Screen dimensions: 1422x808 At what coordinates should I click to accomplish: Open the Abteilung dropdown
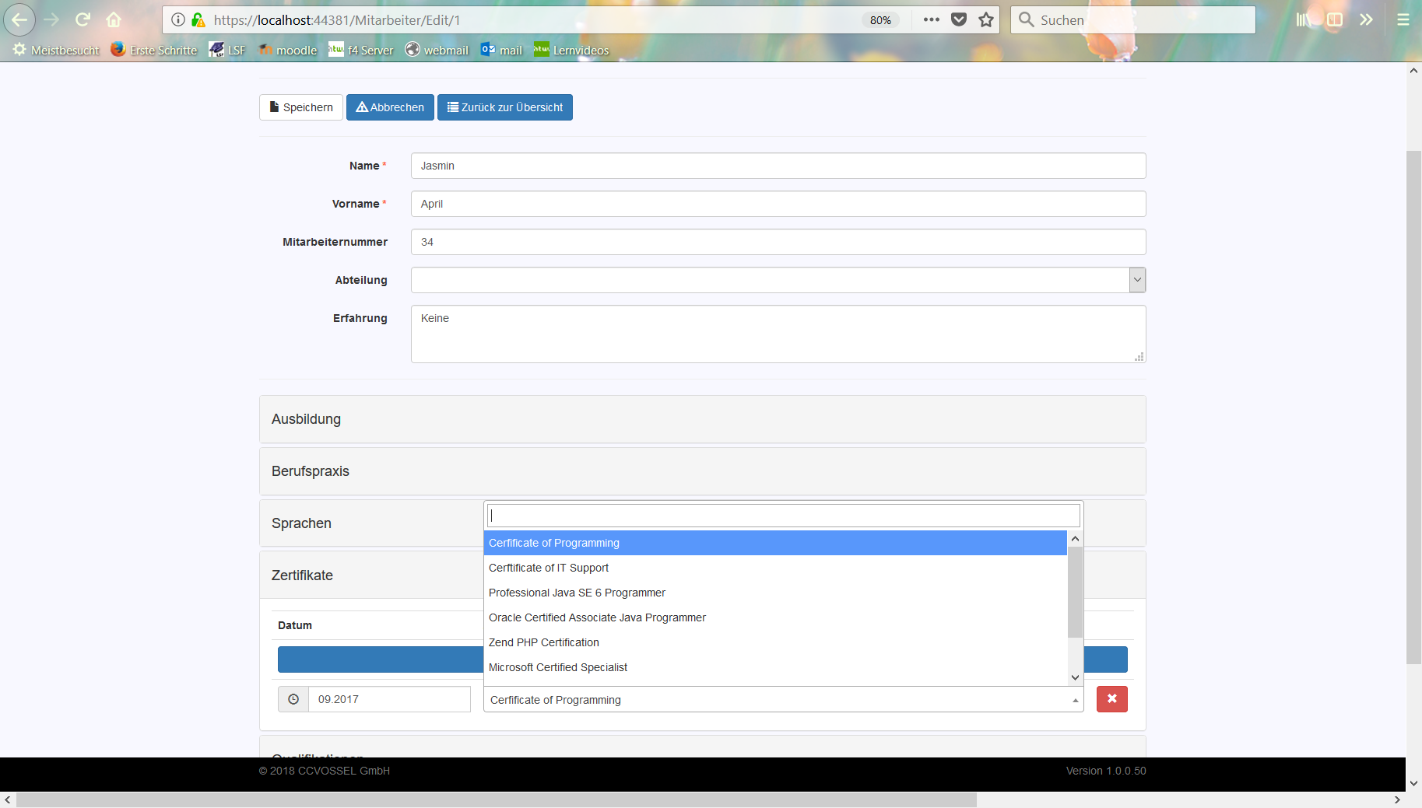point(778,280)
